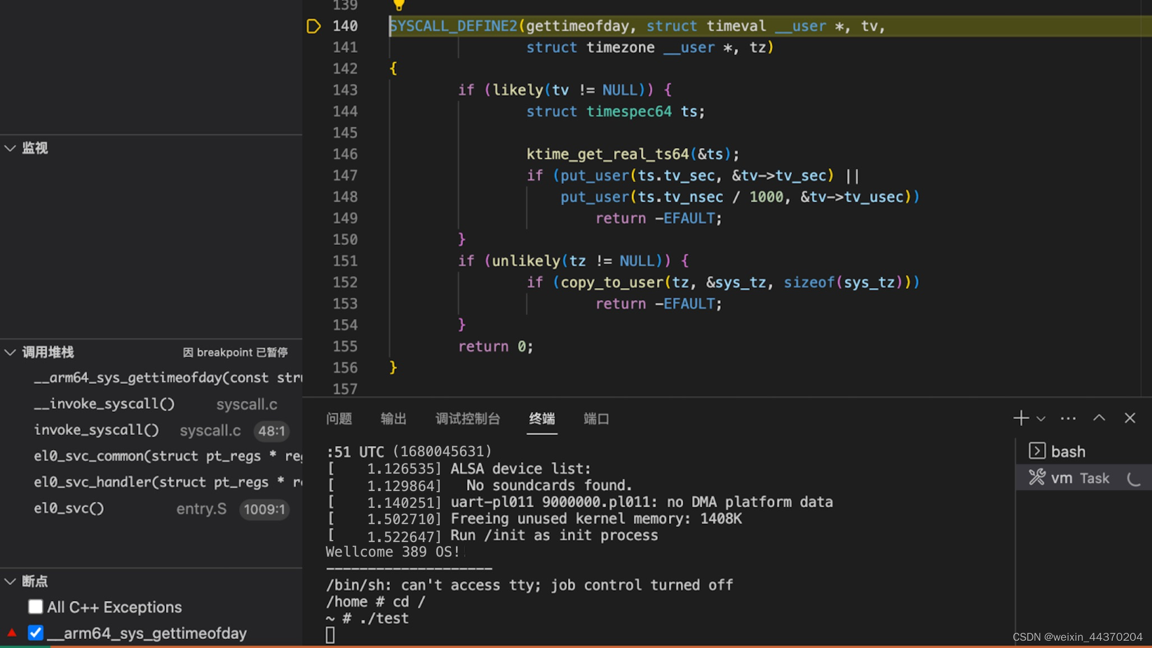Click the breakpoint 已暂停 status label
The image size is (1152, 648).
236,352
